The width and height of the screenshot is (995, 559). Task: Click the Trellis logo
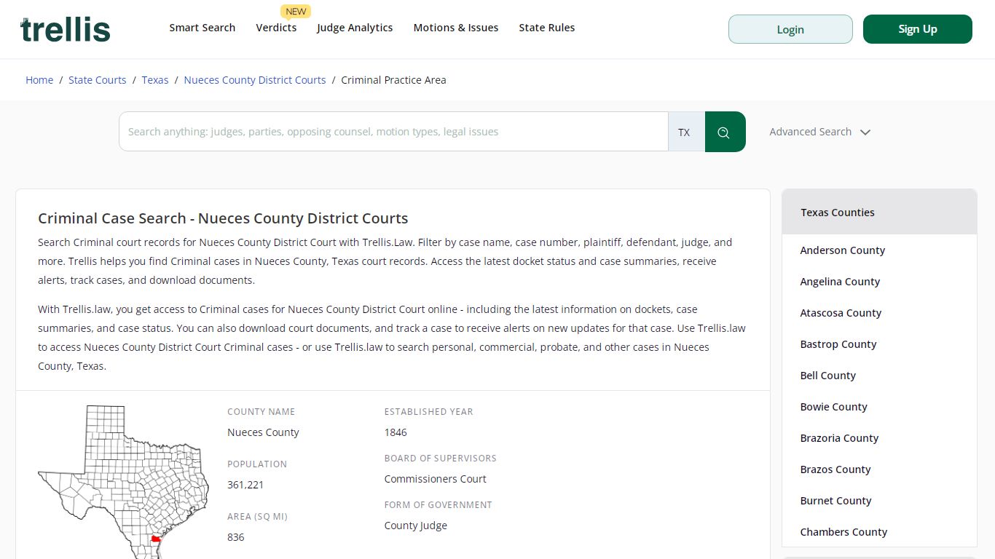pyautogui.click(x=66, y=29)
